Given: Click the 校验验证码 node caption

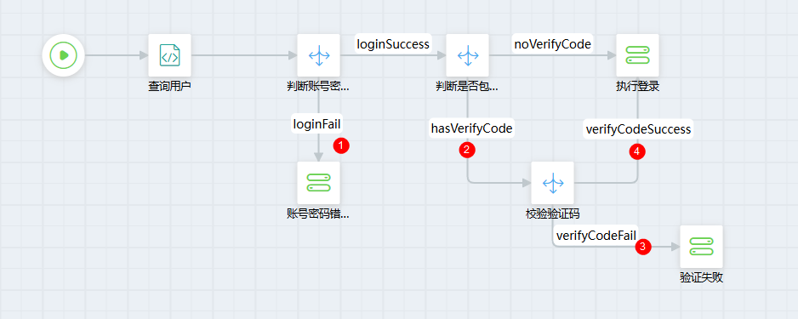Looking at the screenshot, I should coord(553,214).
